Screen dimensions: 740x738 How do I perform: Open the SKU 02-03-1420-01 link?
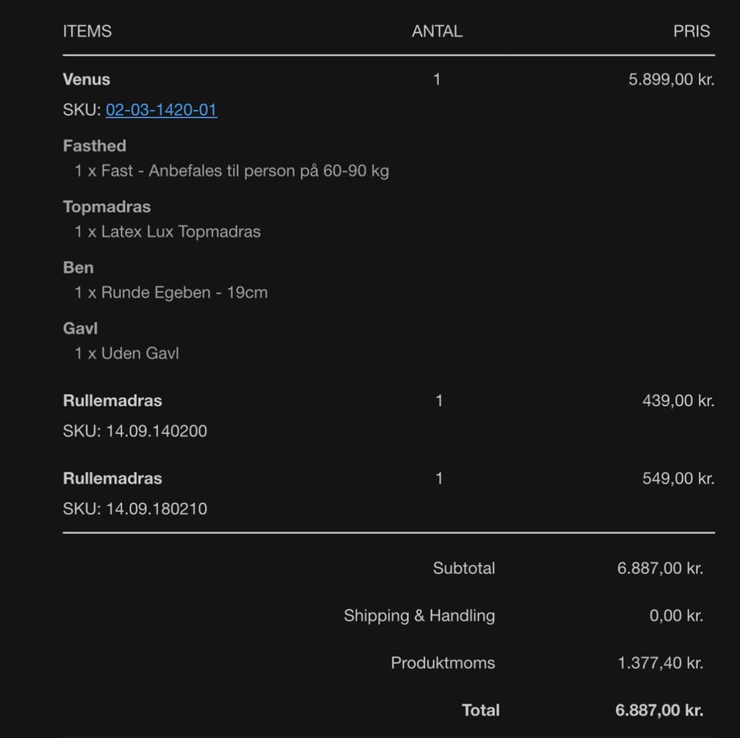(x=161, y=110)
